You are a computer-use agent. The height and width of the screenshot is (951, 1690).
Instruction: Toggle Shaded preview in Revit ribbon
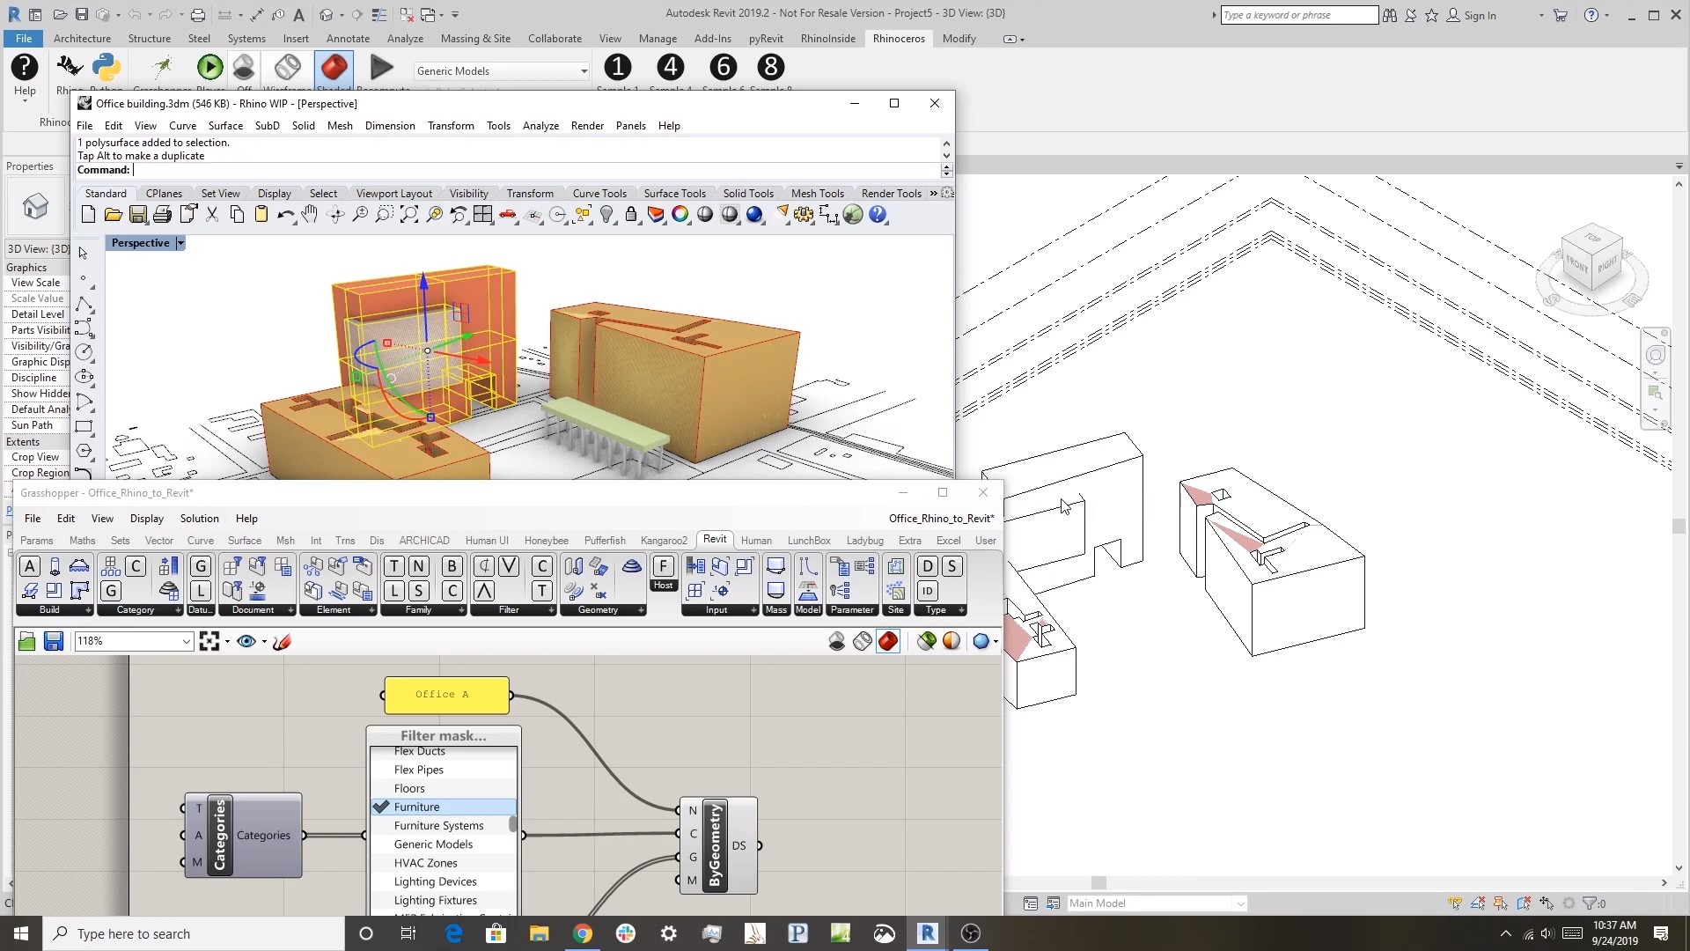[x=334, y=68]
